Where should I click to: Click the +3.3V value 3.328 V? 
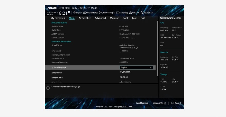(x=163, y=89)
